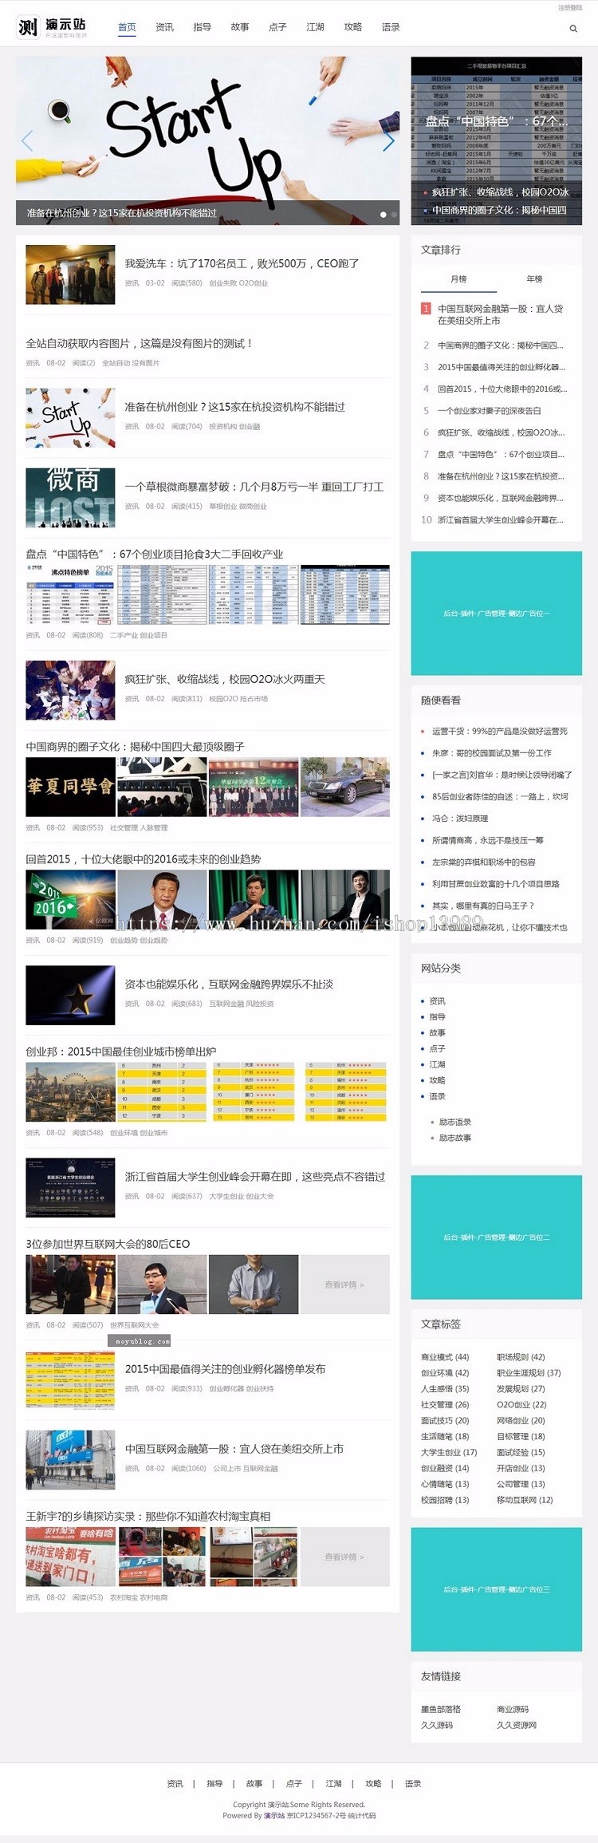This screenshot has width=598, height=1843.
Task: Select the first carousel indicator dot
Action: (x=384, y=215)
